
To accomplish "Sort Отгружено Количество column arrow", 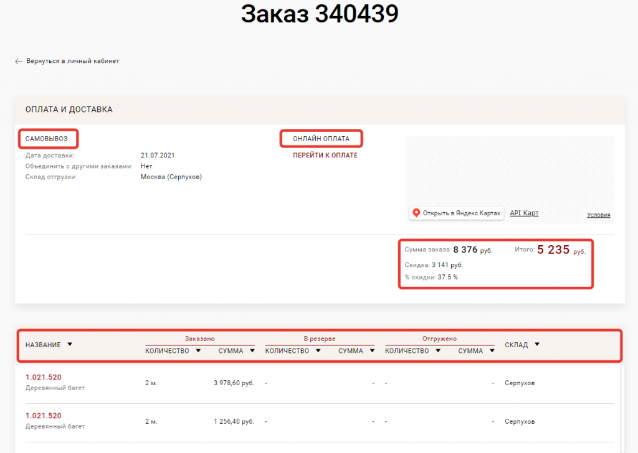I will pyautogui.click(x=438, y=351).
